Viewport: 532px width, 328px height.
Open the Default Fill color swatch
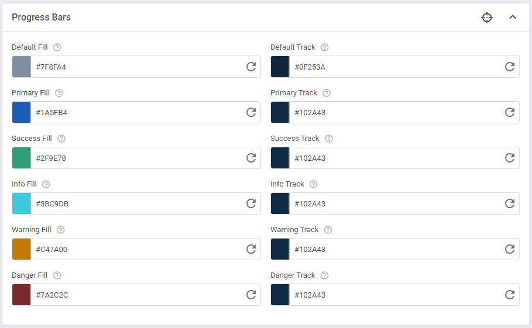21,67
